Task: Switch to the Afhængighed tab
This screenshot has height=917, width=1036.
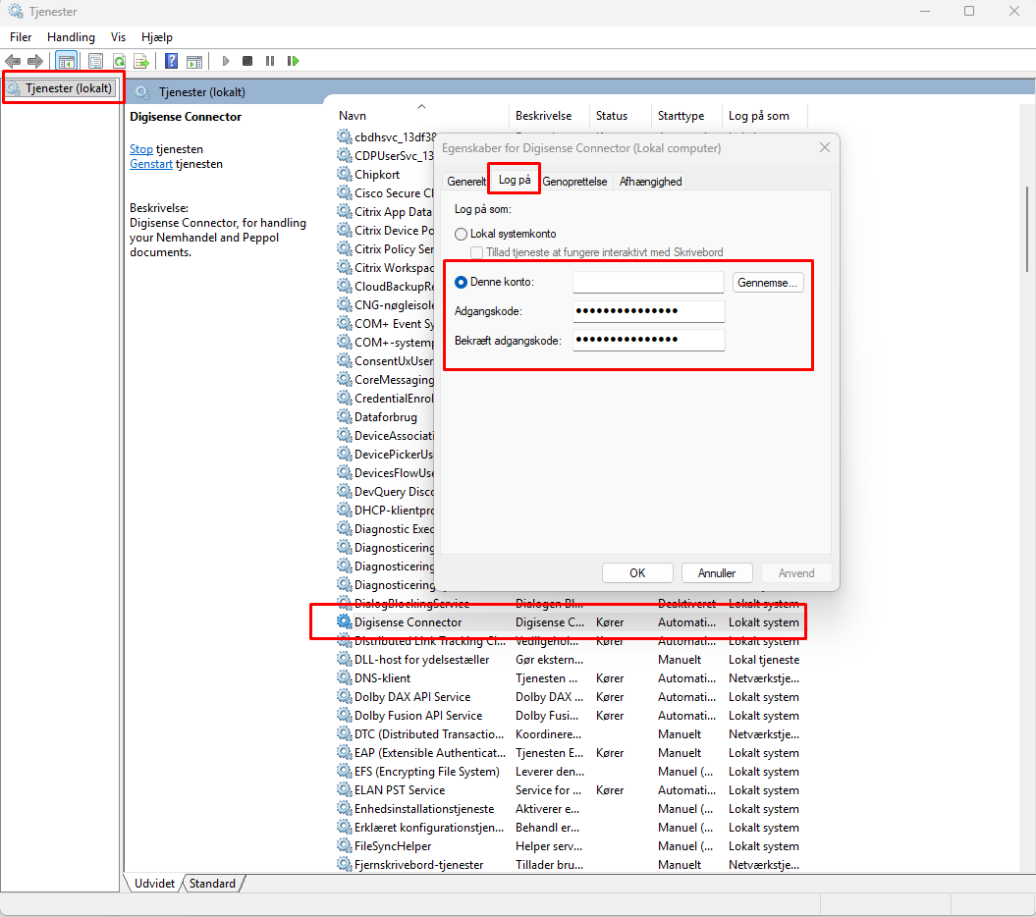Action: click(x=650, y=181)
